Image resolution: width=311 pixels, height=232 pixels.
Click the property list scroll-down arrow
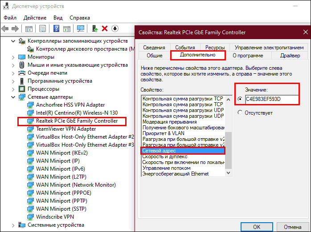pos(228,173)
